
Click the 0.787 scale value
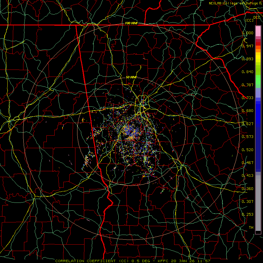point(248,85)
